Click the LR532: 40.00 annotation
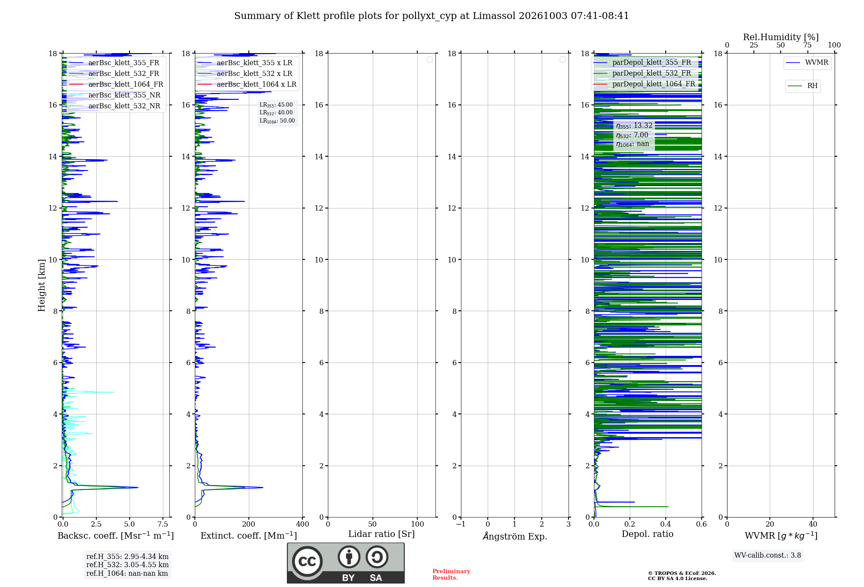Image resolution: width=864 pixels, height=587 pixels. coord(276,113)
